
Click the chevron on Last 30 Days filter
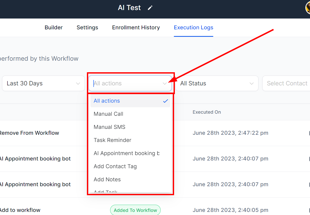[78, 83]
